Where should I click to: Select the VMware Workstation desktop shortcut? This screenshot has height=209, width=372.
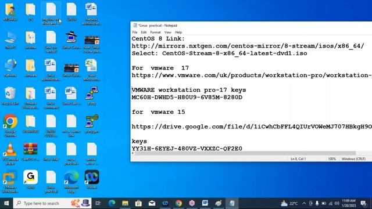point(10,182)
